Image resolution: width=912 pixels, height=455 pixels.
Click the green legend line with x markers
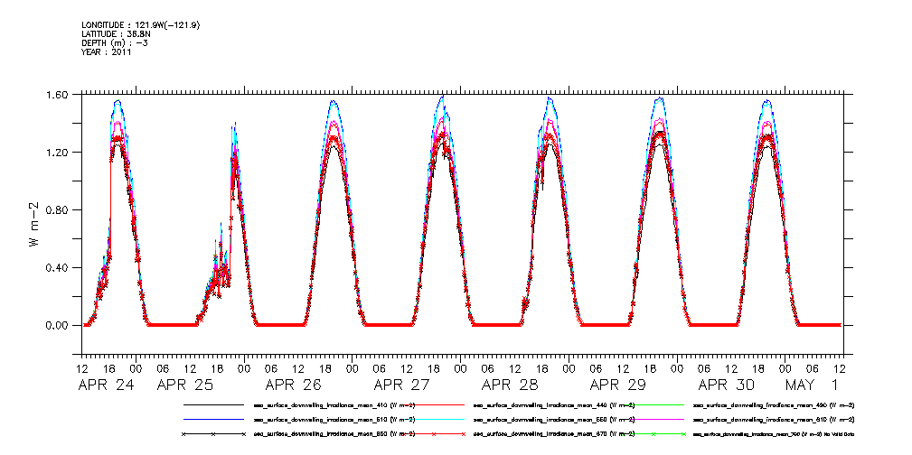[653, 434]
